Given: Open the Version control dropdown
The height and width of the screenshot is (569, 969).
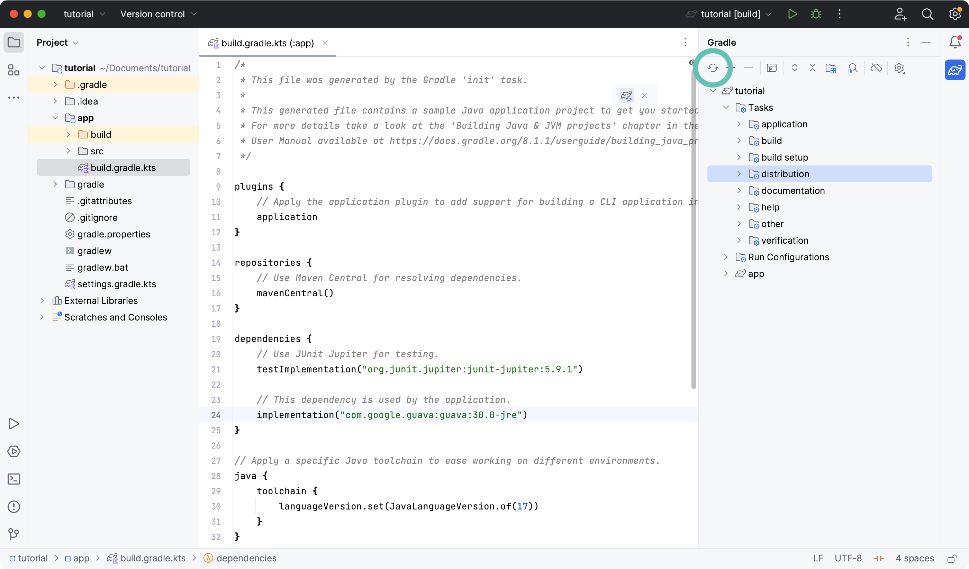Looking at the screenshot, I should point(159,14).
